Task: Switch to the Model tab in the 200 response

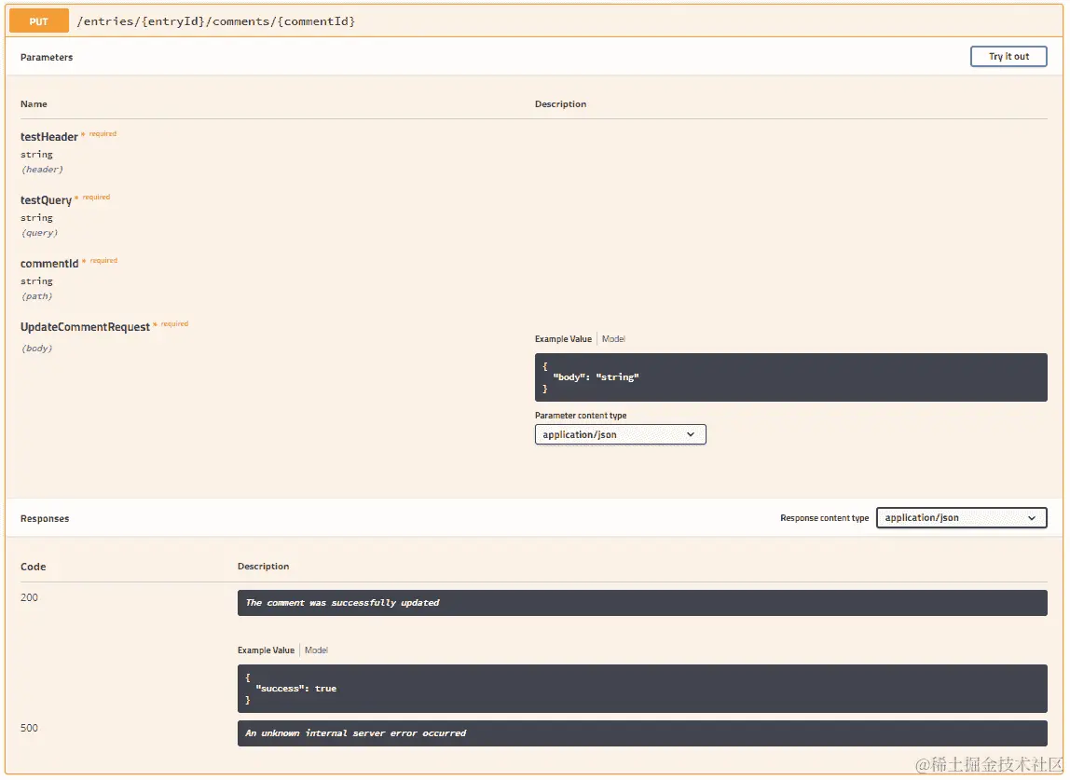Action: point(316,650)
